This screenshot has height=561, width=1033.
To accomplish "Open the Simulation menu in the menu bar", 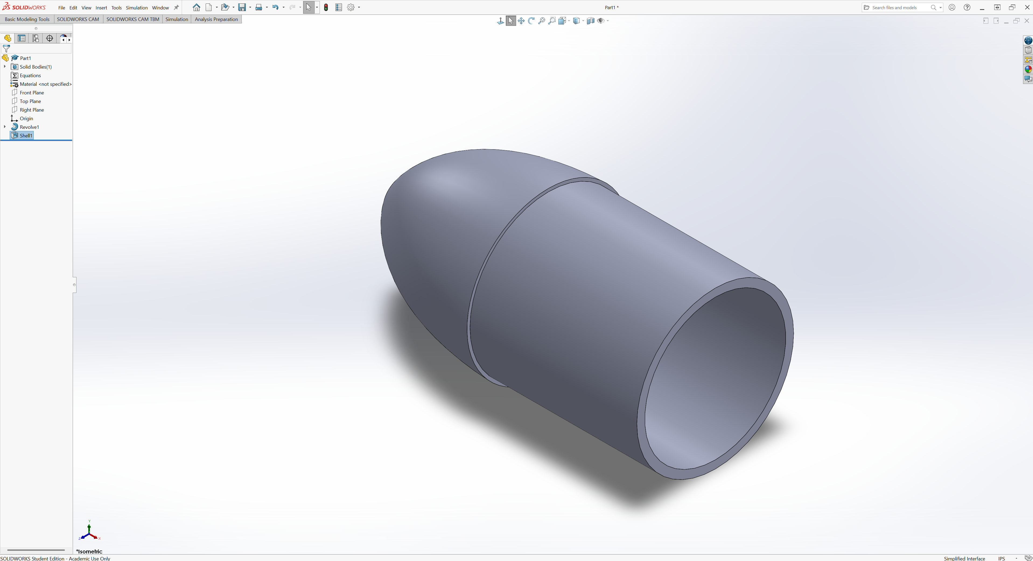I will pos(137,8).
